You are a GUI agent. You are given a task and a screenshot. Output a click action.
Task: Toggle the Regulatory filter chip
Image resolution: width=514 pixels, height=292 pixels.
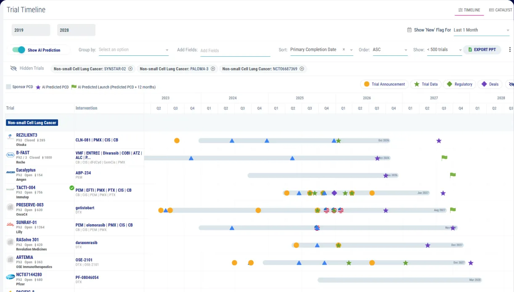coord(459,84)
